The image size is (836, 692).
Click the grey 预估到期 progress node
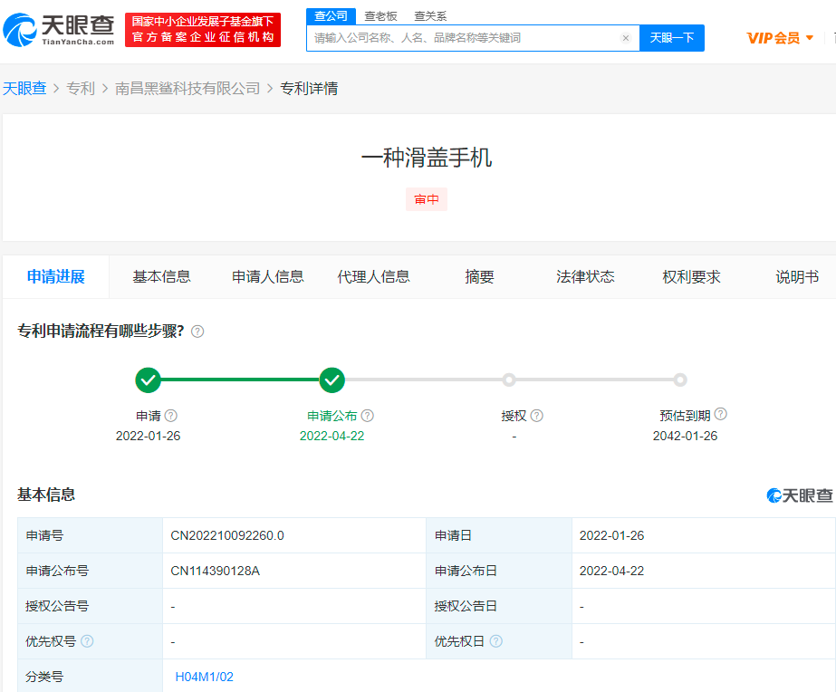680,380
